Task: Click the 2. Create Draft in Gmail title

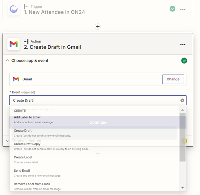Action: (52, 47)
